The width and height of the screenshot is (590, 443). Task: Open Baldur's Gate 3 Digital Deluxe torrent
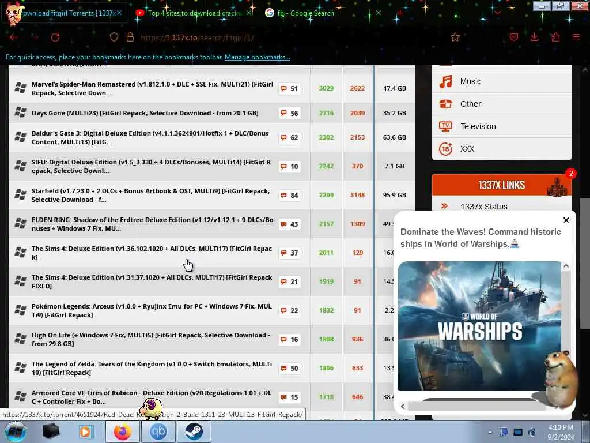click(150, 137)
